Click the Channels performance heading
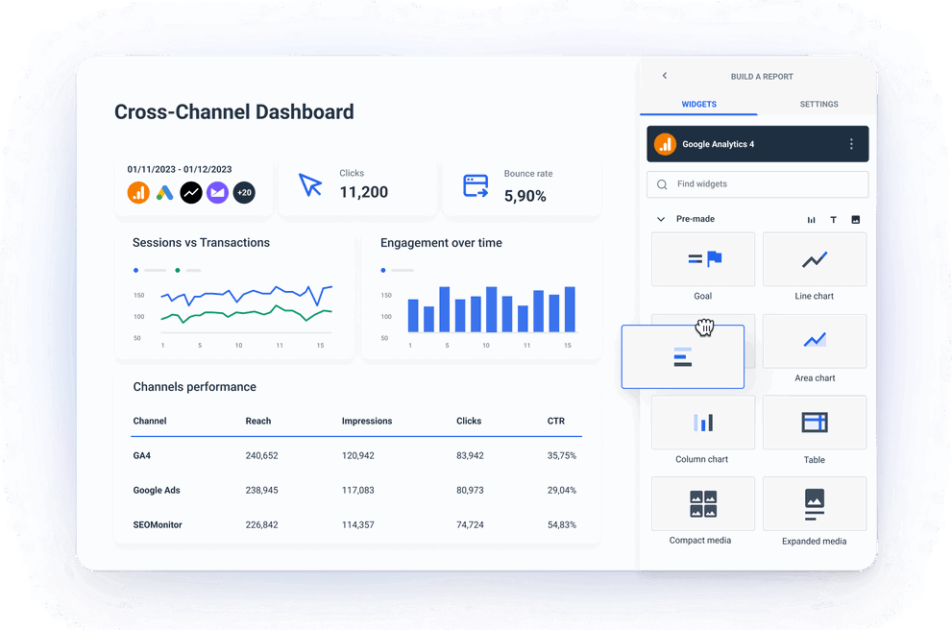The image size is (952, 630). click(x=194, y=387)
